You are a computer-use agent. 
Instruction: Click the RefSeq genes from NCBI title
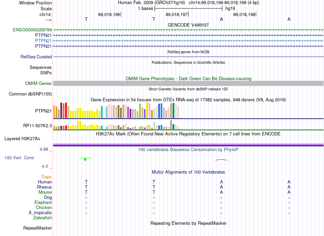[x=188, y=52]
